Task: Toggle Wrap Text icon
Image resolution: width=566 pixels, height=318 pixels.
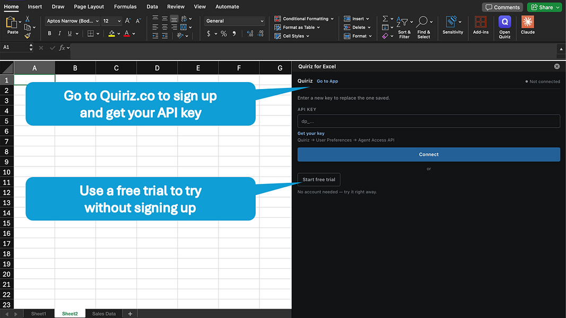Action: coord(184,19)
